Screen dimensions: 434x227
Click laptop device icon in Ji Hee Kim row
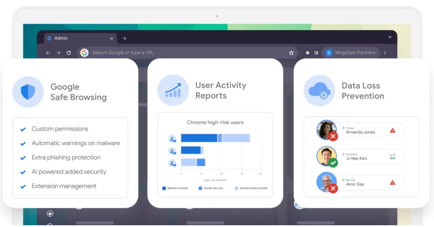(x=393, y=157)
